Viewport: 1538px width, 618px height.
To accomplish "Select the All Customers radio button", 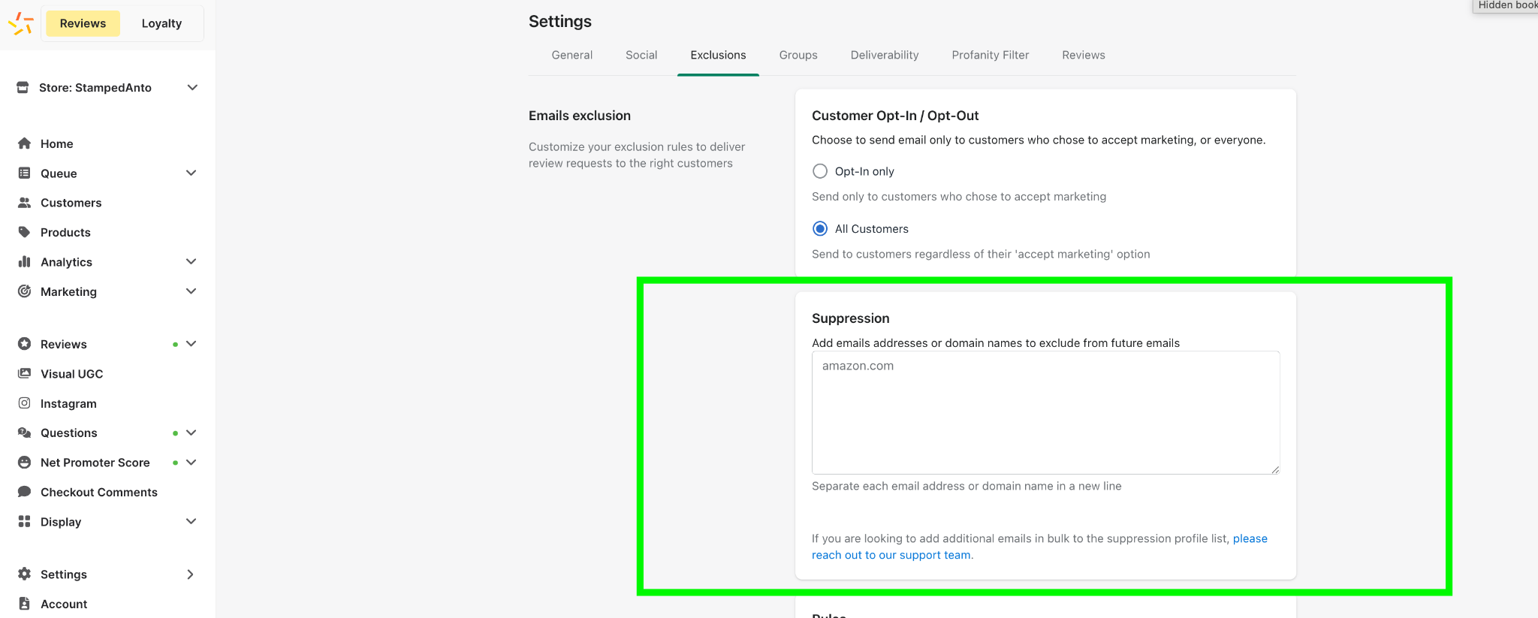I will (820, 228).
